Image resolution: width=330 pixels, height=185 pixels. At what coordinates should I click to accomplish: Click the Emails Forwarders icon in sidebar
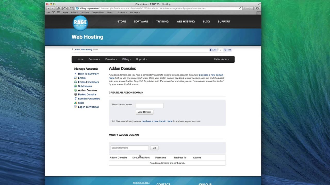[x=76, y=82]
